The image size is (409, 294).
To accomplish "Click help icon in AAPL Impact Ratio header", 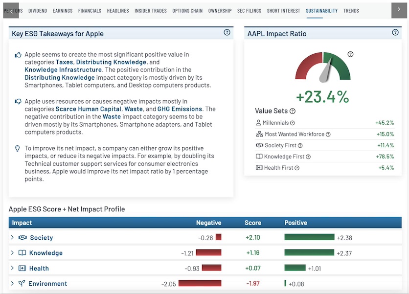I will point(395,32).
